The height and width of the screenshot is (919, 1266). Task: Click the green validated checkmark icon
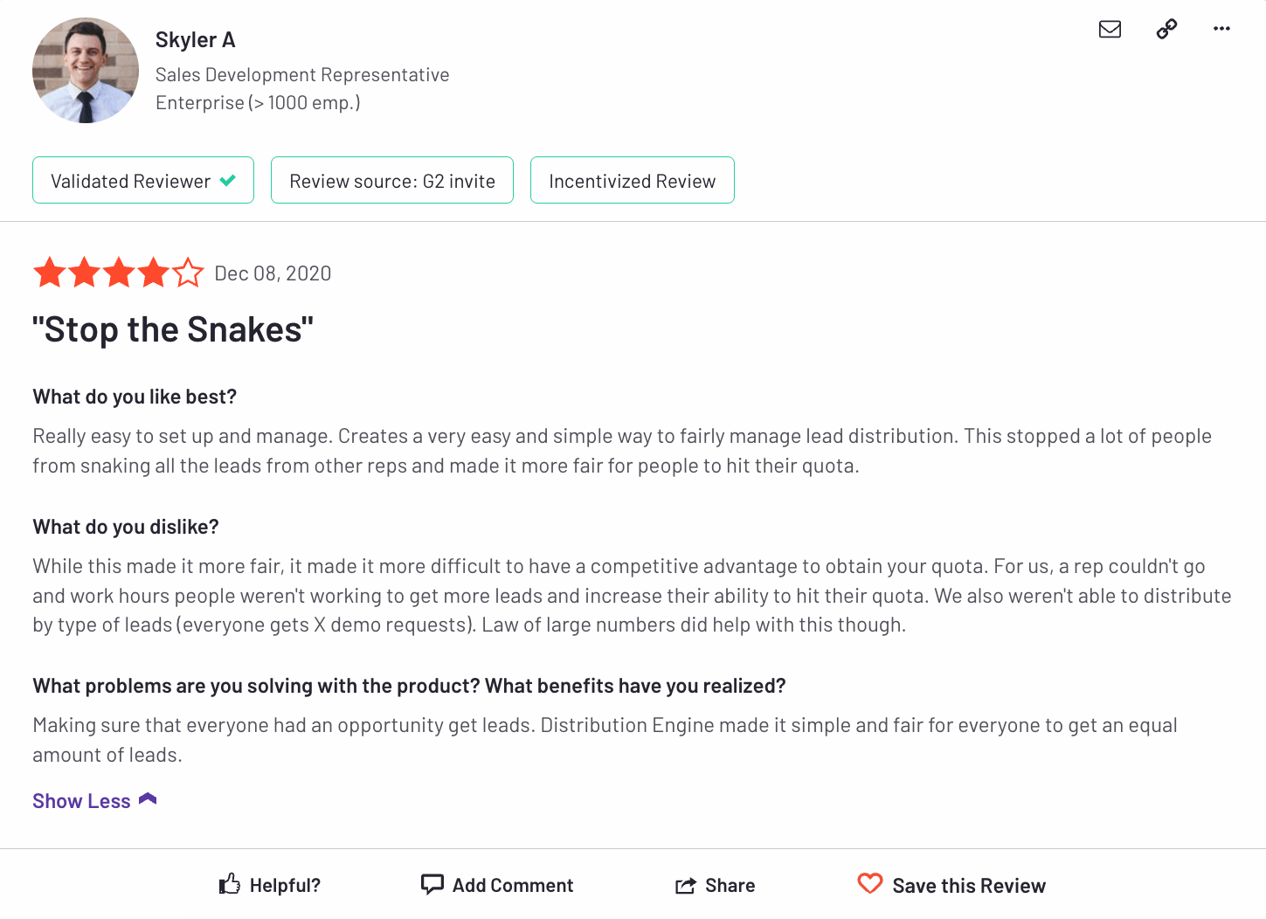coord(228,181)
